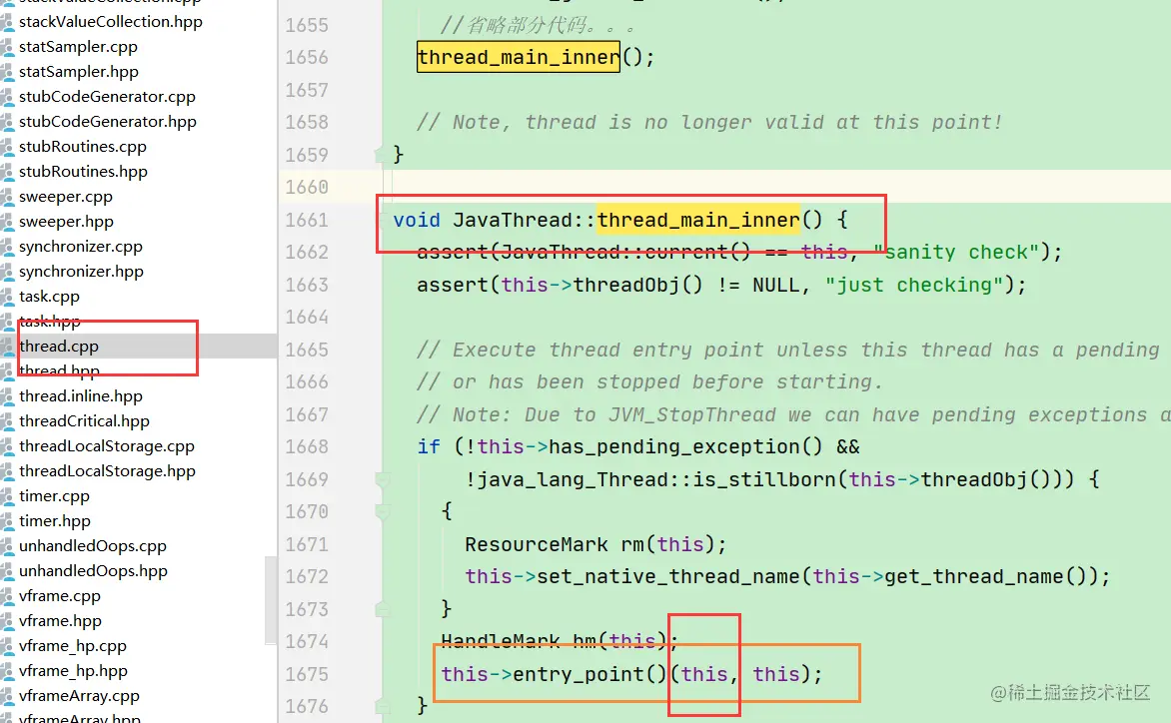This screenshot has width=1171, height=723.
Task: Select unhandledOops.cpp file
Action: pos(93,546)
